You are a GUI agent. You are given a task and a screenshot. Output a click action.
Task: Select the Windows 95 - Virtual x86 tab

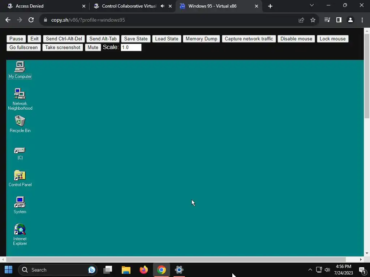coord(218,6)
